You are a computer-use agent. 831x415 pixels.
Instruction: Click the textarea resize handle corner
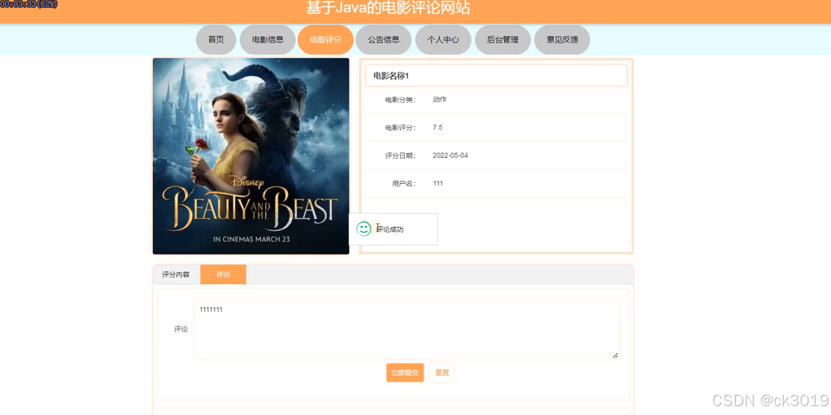click(x=615, y=355)
